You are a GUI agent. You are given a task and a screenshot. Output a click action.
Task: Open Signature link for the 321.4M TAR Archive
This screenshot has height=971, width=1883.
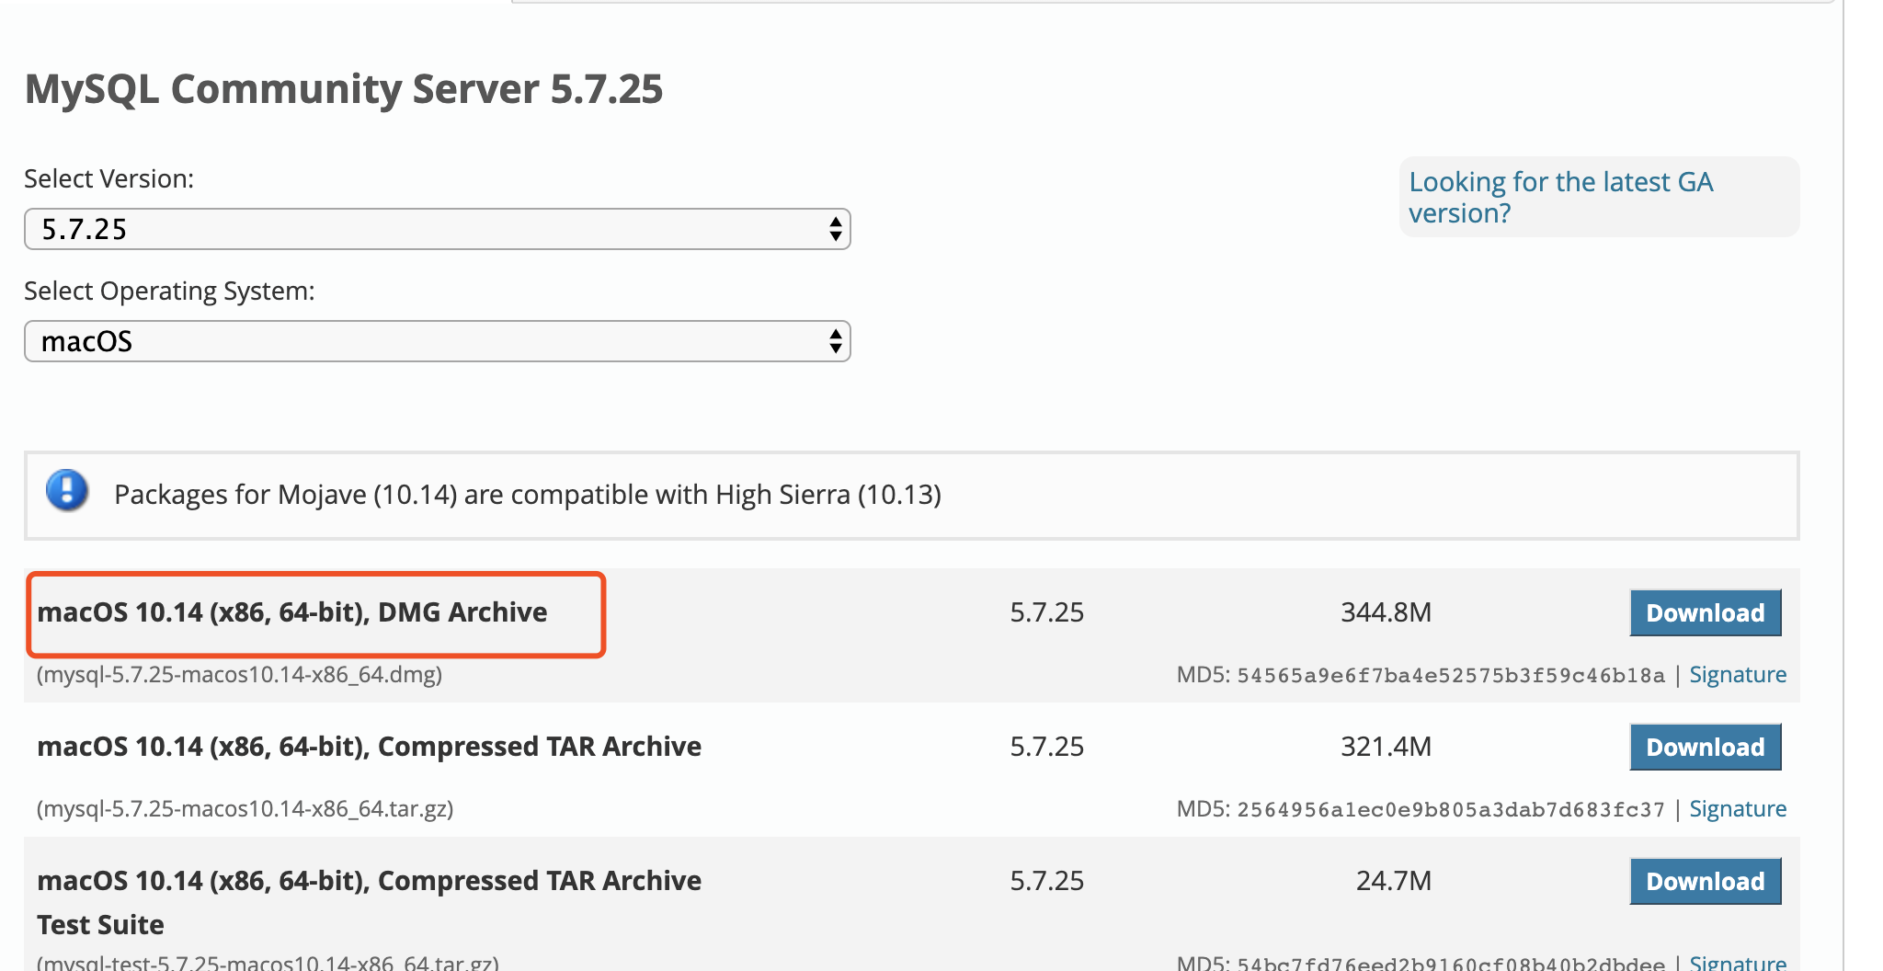1737,809
